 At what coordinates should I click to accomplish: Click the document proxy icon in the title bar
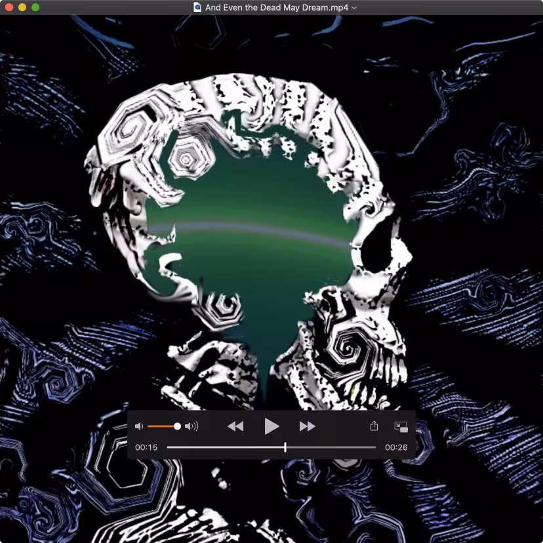tap(197, 7)
